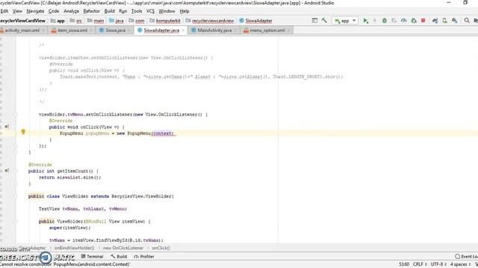Open the Window menu
The width and height of the screenshot is (478, 268).
(167, 11)
